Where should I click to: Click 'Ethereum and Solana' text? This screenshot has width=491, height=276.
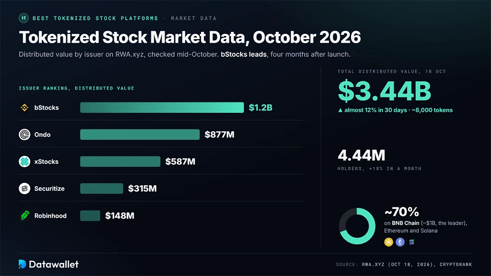411,231
